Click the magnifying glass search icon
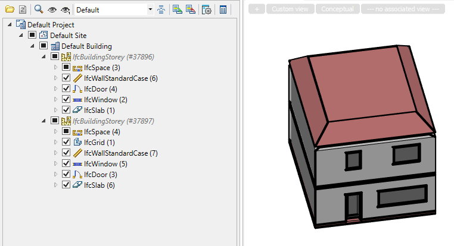454x246 pixels. point(39,10)
